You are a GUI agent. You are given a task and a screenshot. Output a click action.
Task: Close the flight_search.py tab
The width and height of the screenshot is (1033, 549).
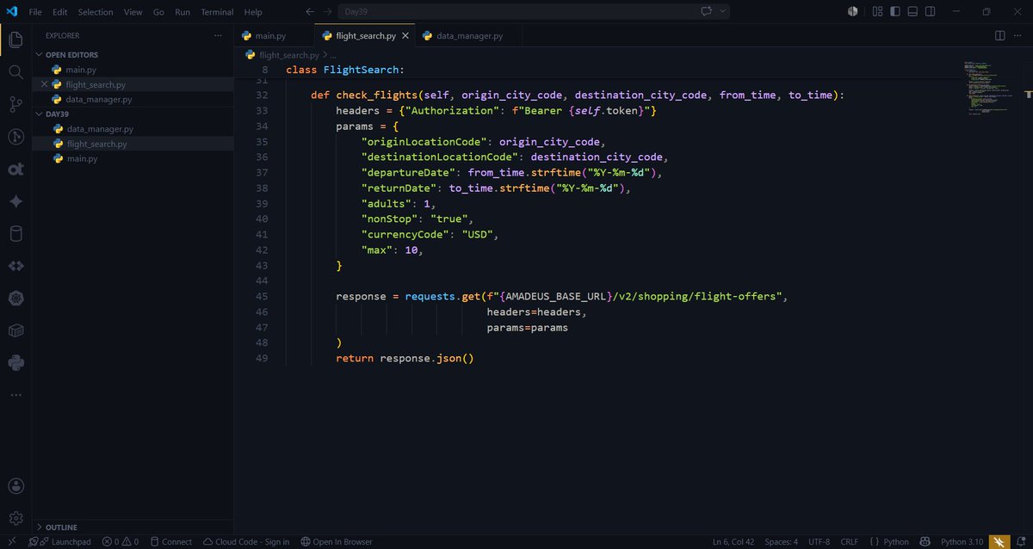tap(405, 36)
